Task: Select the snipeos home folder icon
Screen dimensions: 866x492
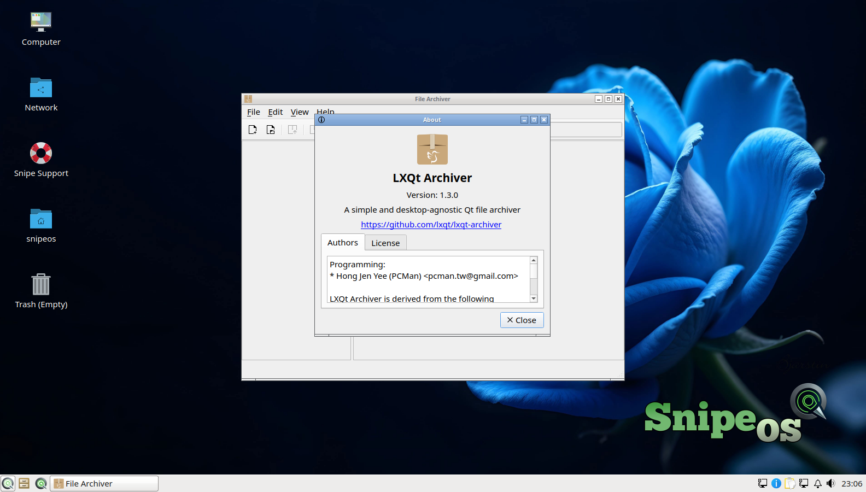Action: (x=41, y=226)
